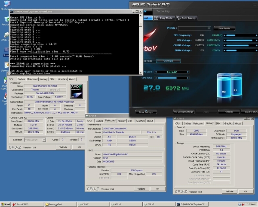Click the DRAM Voltage slider track
The height and width of the screenshot is (207, 258).
[x=240, y=50]
